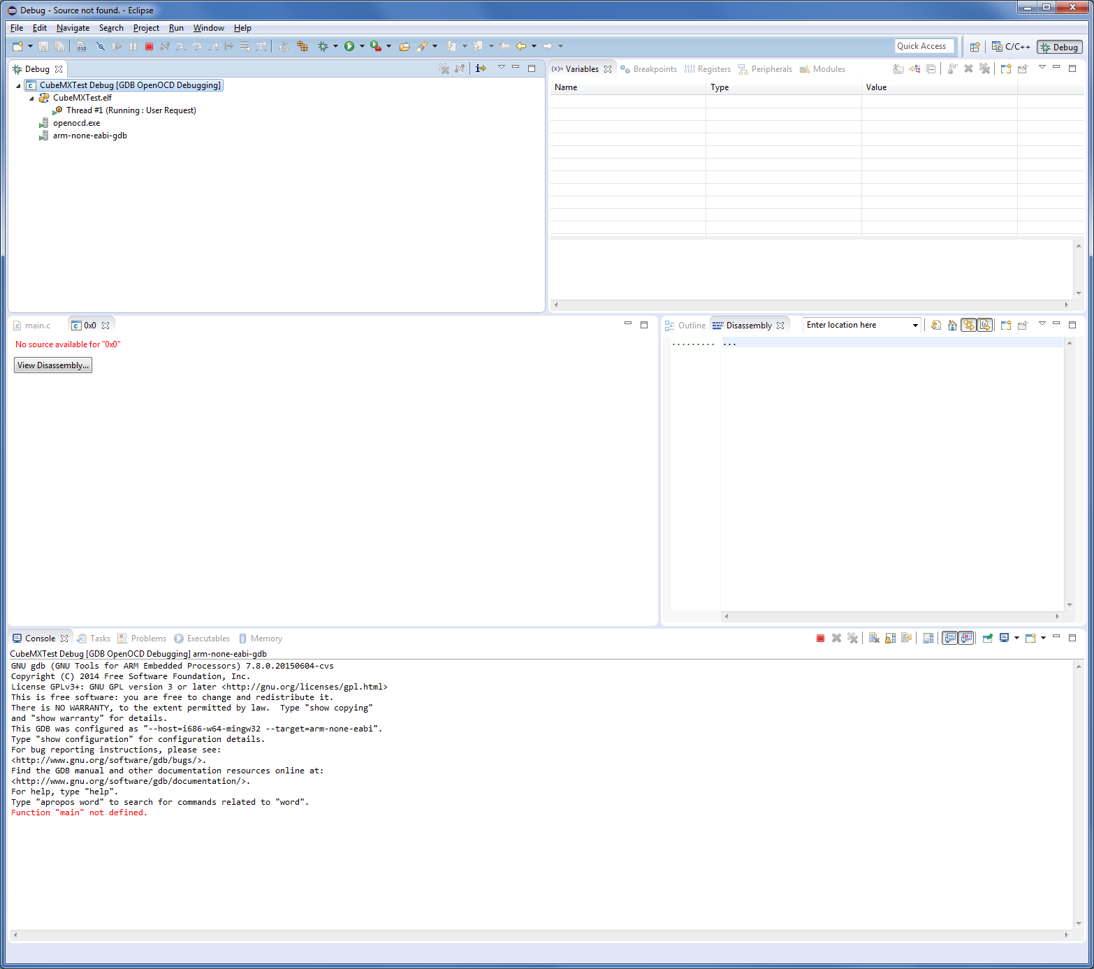The image size is (1094, 969).
Task: Click Collapse All icon in Variables toolbar
Action: pos(931,68)
